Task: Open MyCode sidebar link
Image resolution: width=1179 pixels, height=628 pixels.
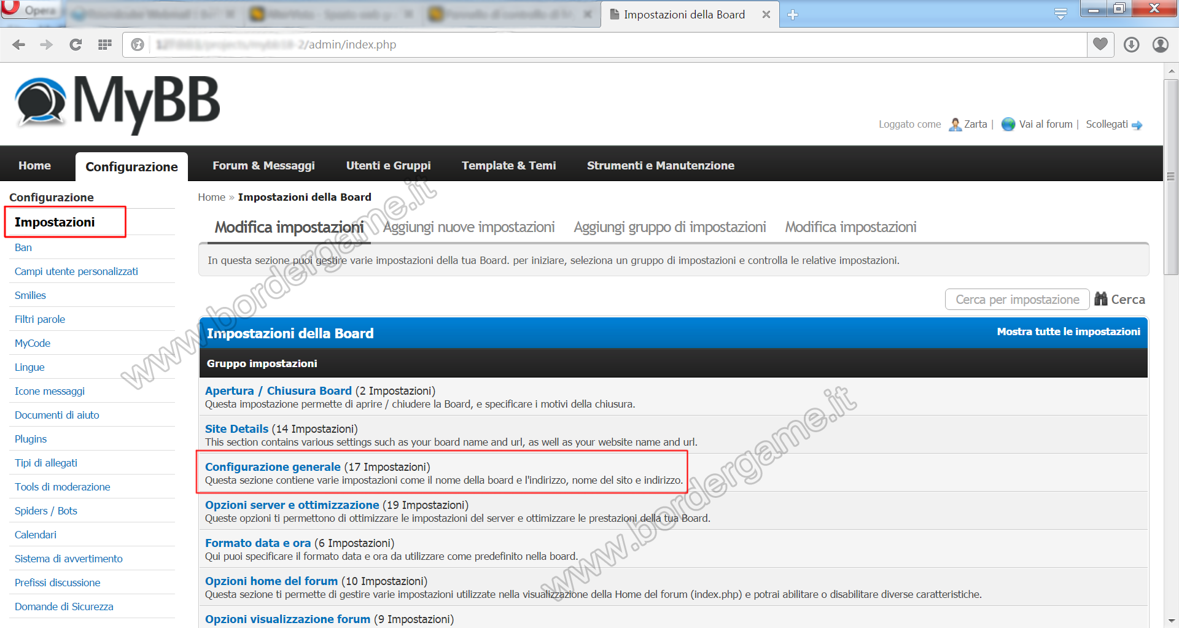Action: tap(33, 343)
